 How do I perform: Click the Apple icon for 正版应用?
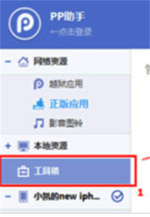(x=39, y=104)
